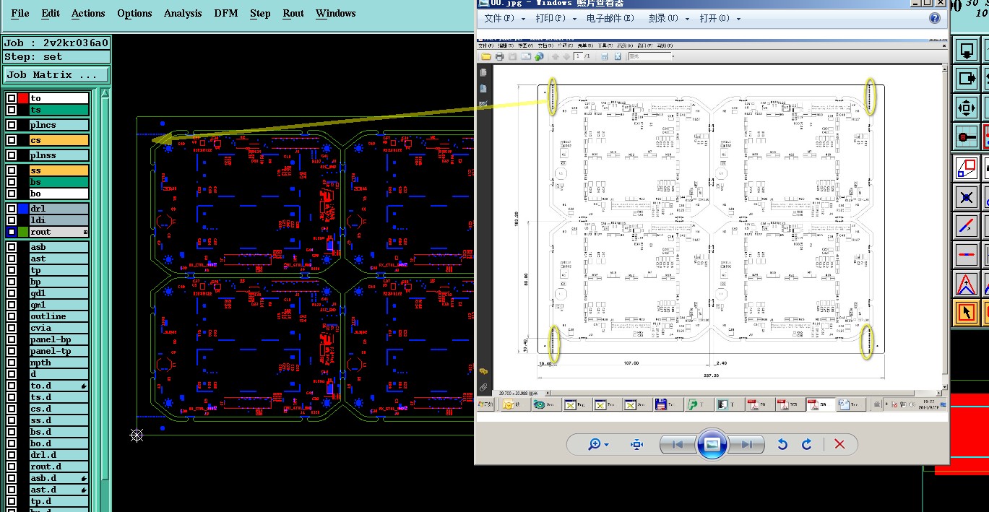Open the DFM menu

(x=226, y=13)
